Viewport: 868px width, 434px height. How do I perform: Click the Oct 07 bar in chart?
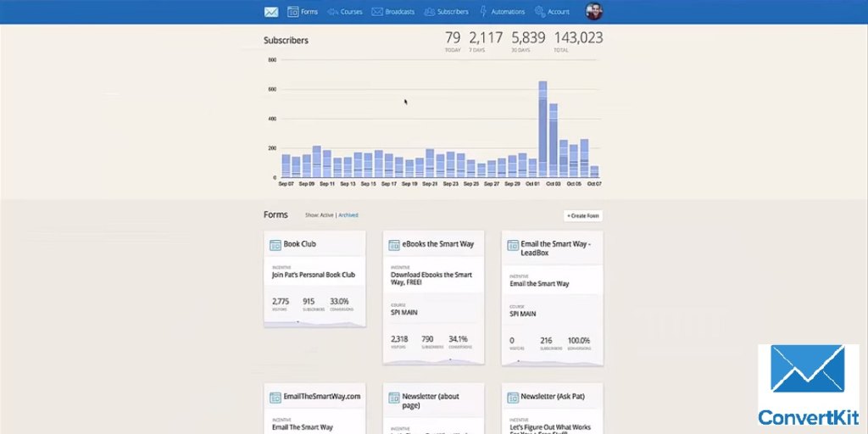point(594,171)
